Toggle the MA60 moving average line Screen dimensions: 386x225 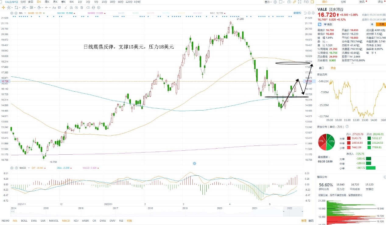(135, 13)
